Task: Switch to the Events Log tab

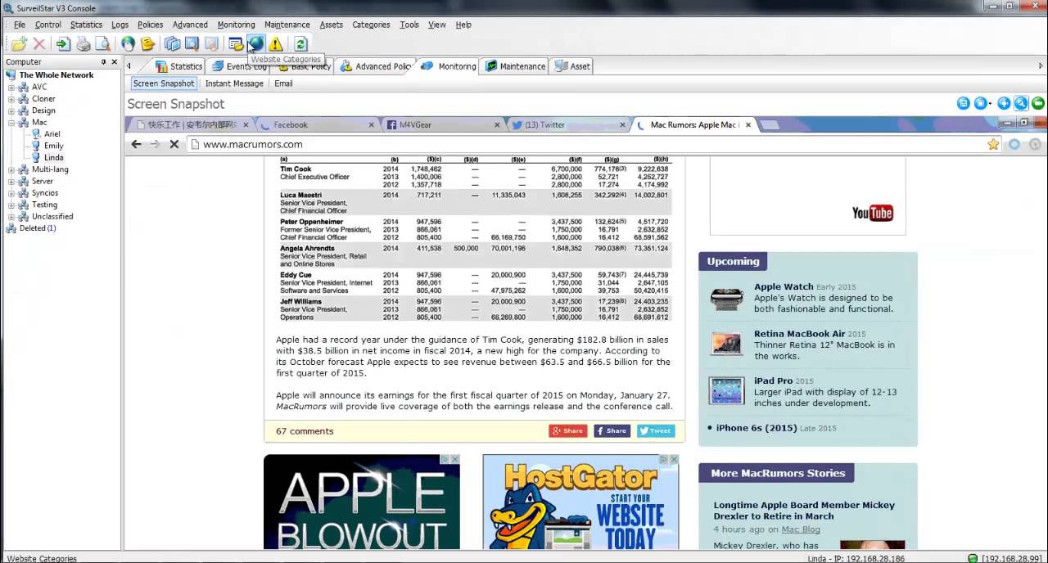Action: 239,66
